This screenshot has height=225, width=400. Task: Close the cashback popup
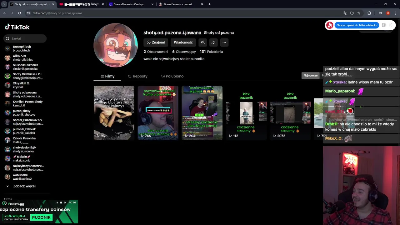[390, 25]
